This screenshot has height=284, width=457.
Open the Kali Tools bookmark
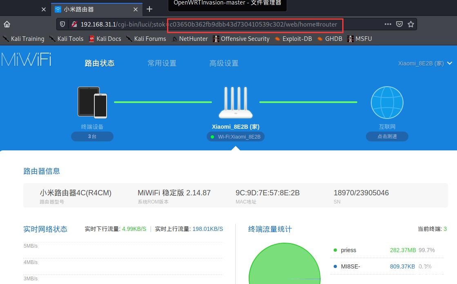coord(66,39)
